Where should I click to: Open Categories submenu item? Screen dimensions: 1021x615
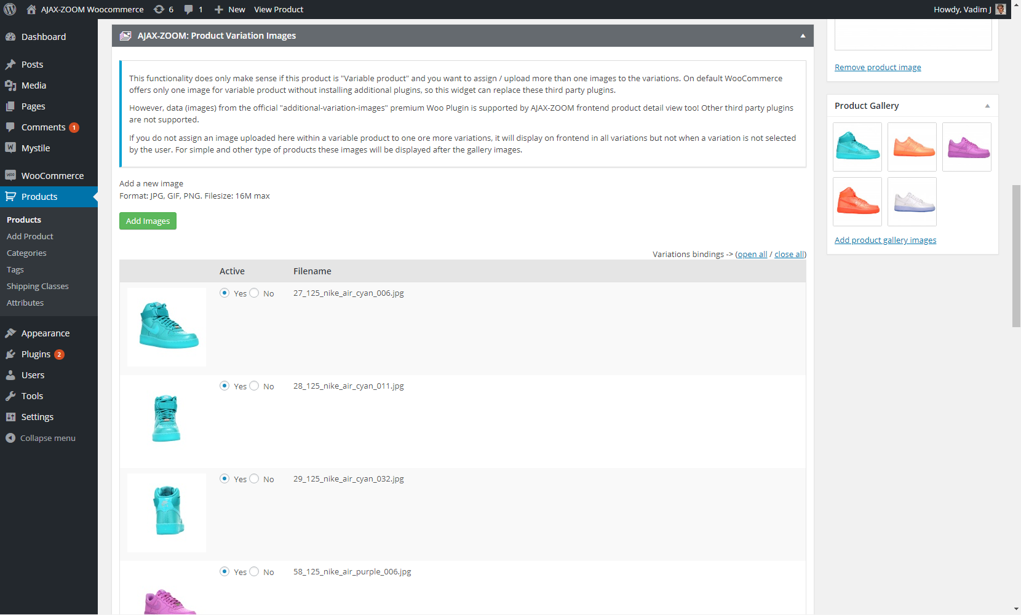pyautogui.click(x=26, y=253)
